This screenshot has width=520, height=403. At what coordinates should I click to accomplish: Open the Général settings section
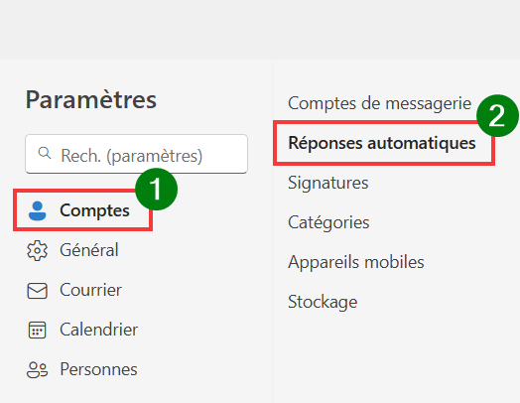(89, 250)
